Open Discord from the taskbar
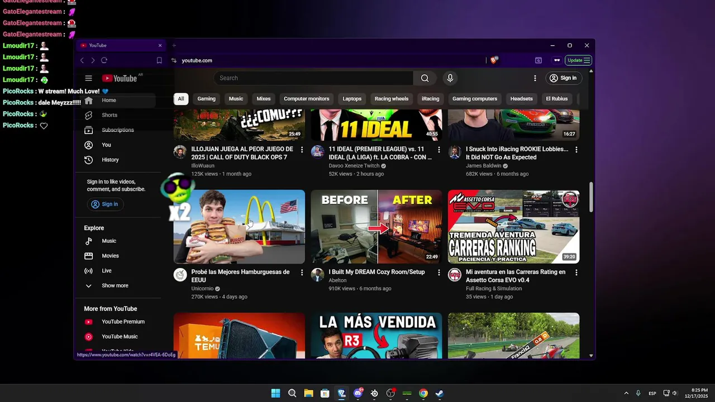The height and width of the screenshot is (402, 715). coord(358,393)
